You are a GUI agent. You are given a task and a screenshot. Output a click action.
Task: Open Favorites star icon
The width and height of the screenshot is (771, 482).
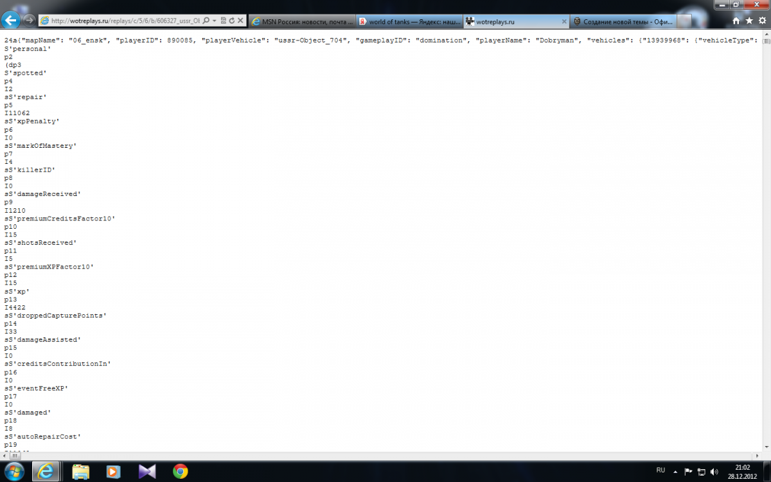(749, 21)
